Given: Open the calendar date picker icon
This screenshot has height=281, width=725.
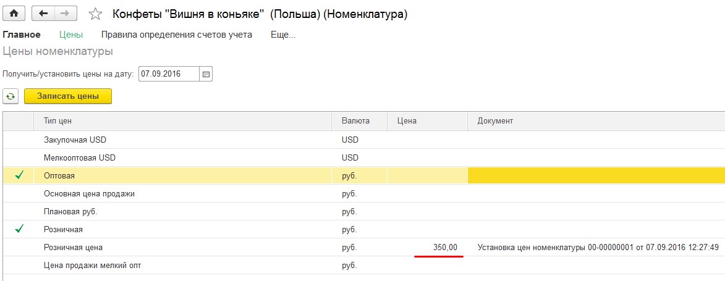Looking at the screenshot, I should click(206, 74).
